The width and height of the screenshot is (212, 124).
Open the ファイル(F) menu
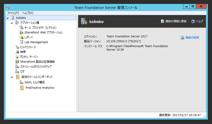[x=13, y=13]
